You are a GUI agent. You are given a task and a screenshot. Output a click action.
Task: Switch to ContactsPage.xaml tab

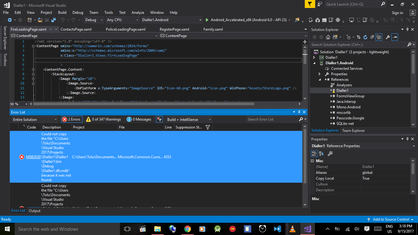click(x=76, y=29)
